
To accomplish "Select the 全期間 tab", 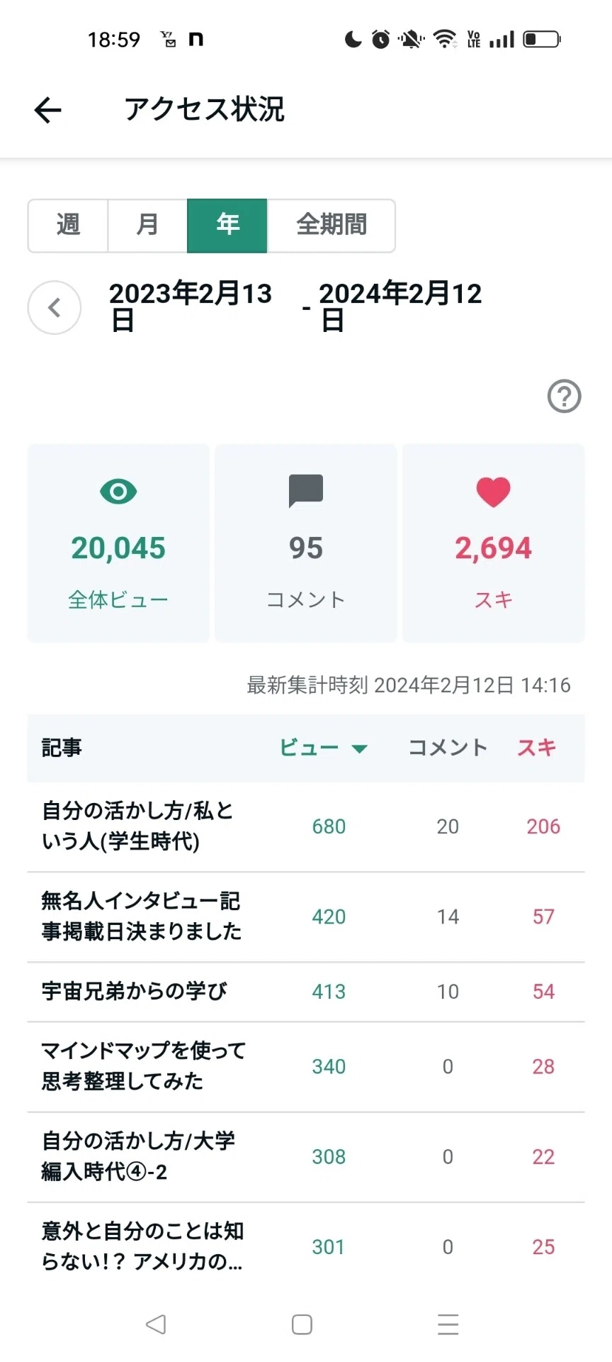I will 331,226.
